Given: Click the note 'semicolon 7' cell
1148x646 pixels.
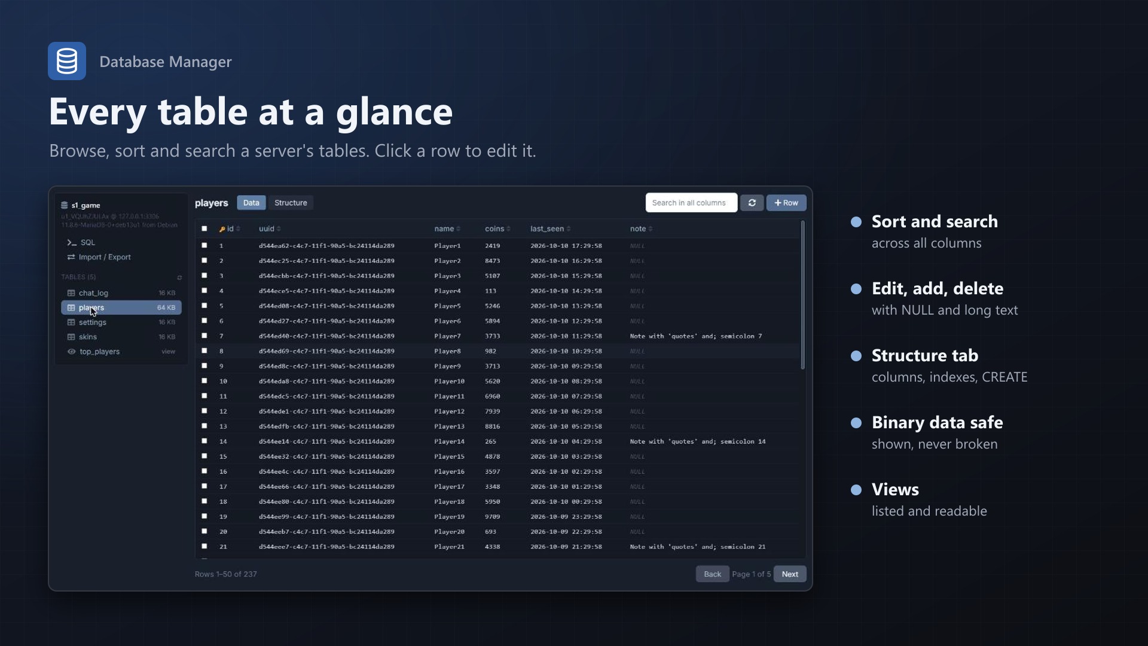Looking at the screenshot, I should pyautogui.click(x=696, y=336).
